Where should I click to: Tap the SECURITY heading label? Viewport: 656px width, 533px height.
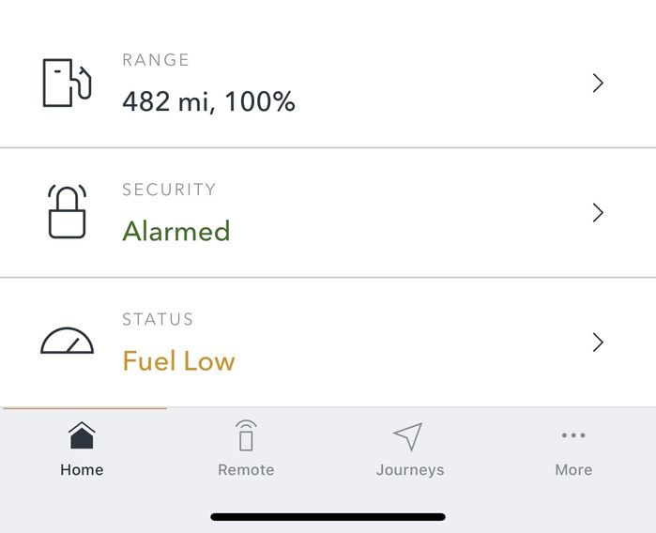point(169,190)
